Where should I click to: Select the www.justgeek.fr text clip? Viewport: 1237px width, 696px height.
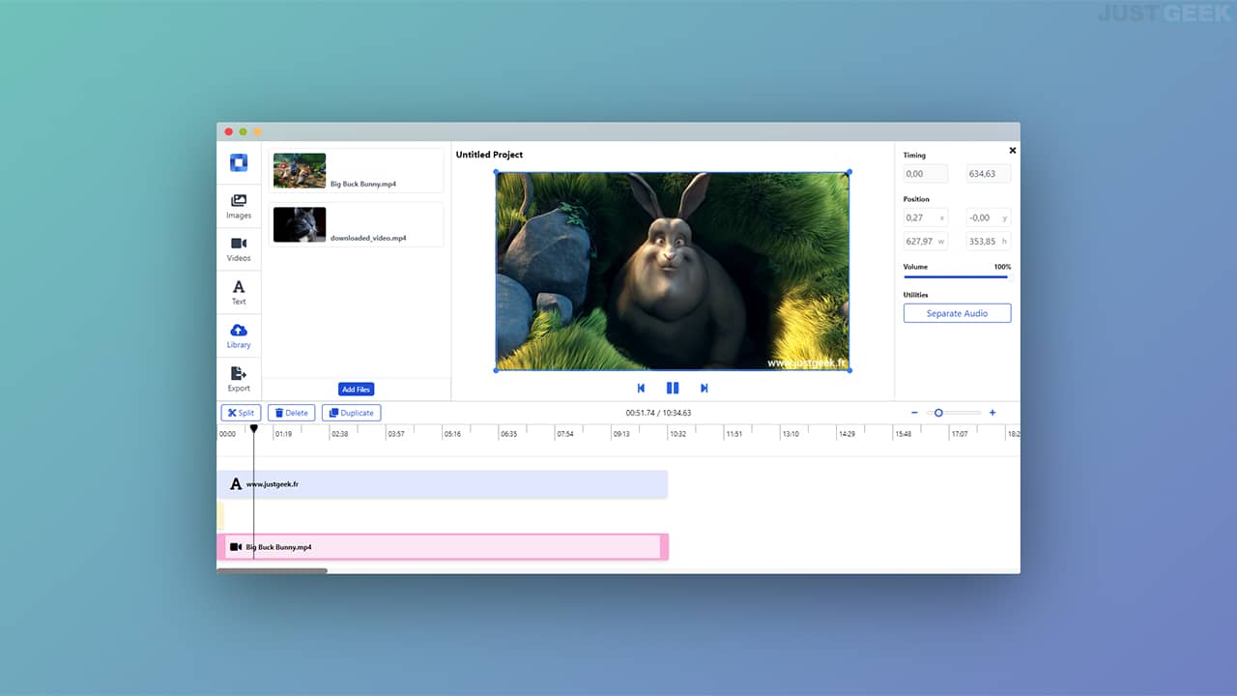tap(443, 484)
